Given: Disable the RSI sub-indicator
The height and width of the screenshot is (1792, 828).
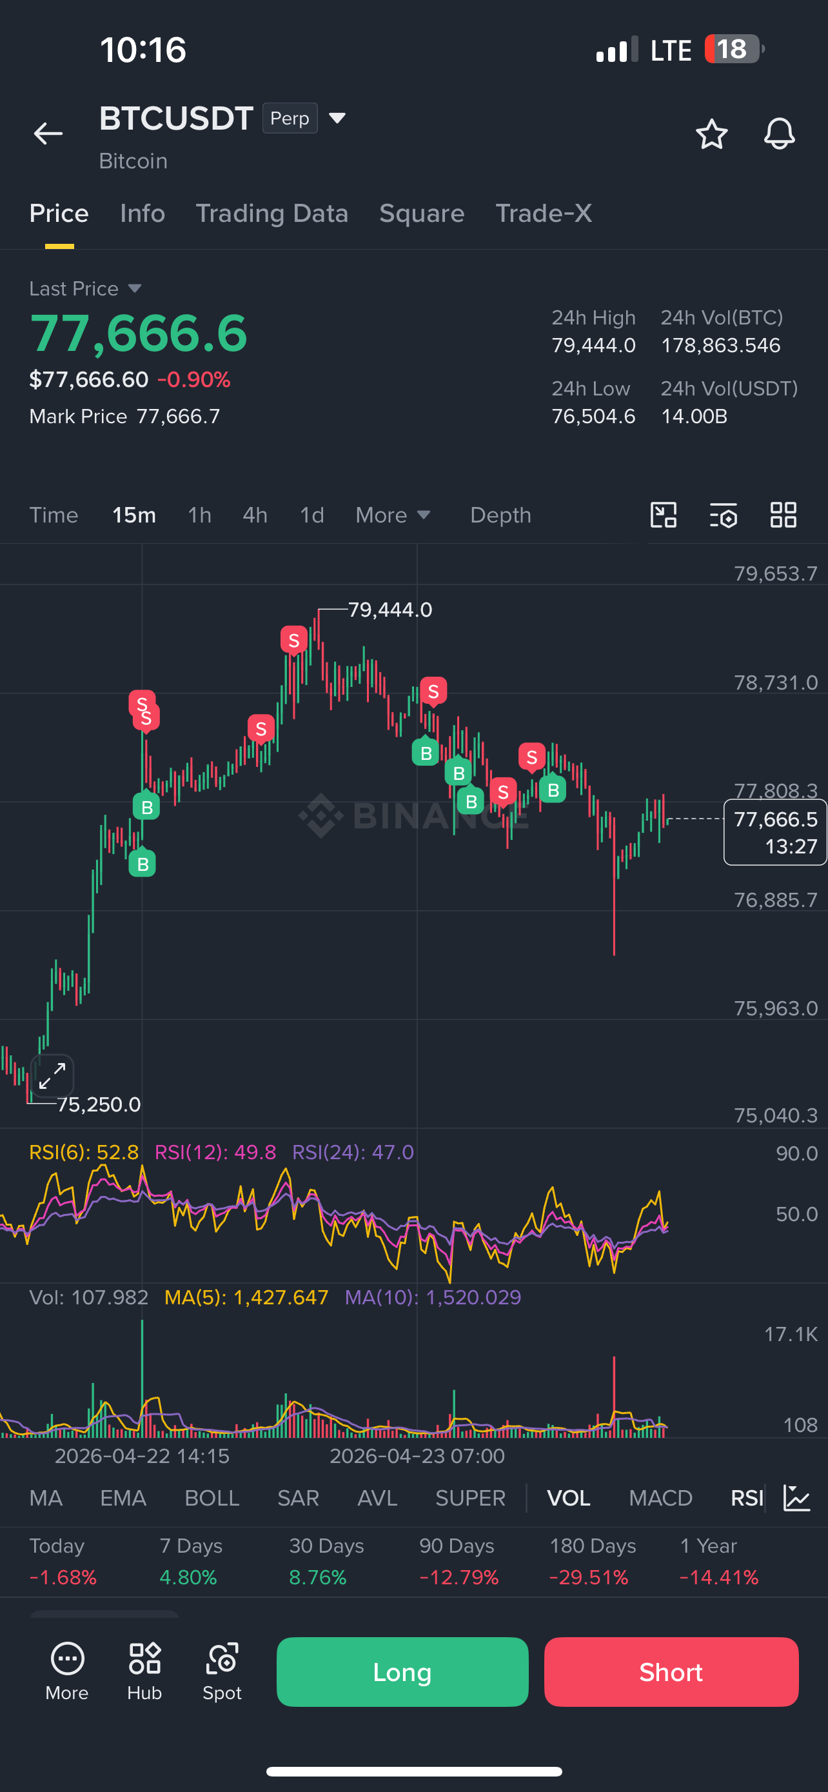Looking at the screenshot, I should click(x=747, y=1498).
